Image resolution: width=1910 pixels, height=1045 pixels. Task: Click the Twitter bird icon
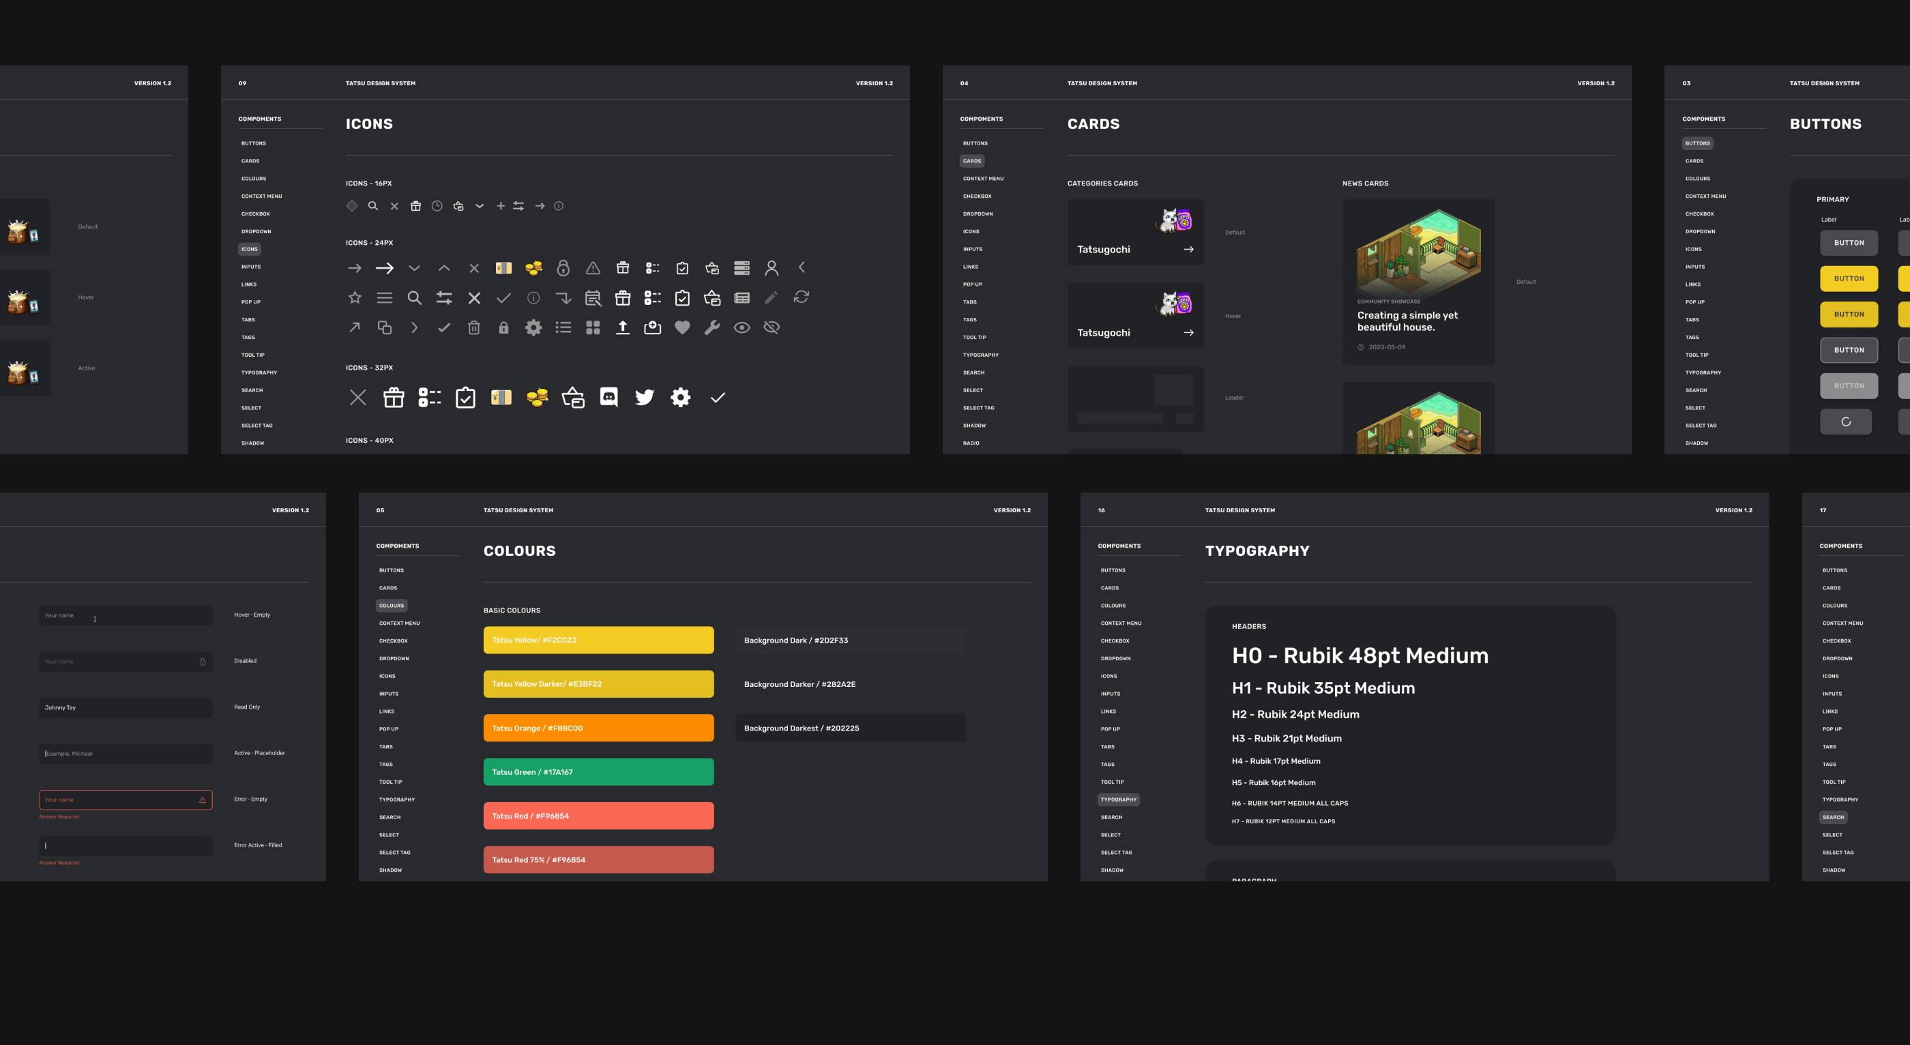[x=645, y=398]
